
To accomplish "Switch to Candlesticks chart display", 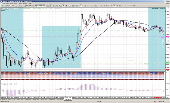I will tap(51, 6).
